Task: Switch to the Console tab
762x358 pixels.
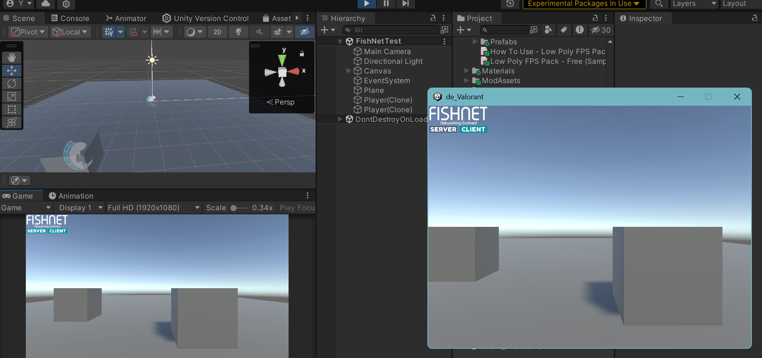Action: pos(70,19)
